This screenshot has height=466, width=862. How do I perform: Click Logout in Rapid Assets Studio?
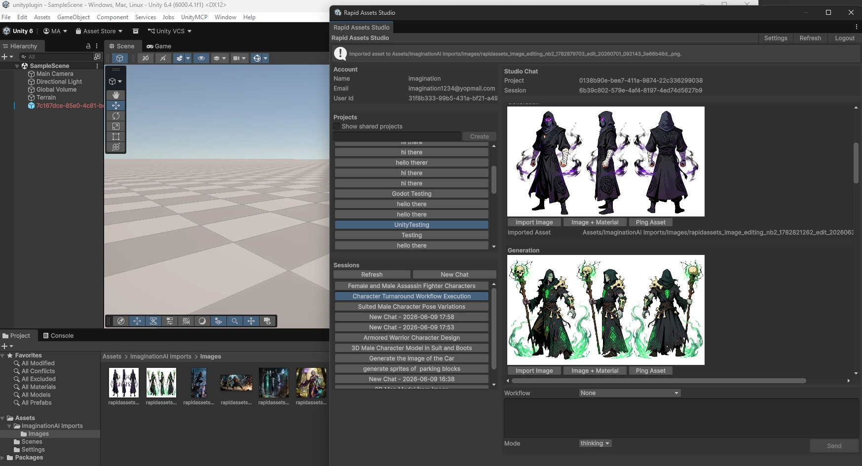(845, 38)
